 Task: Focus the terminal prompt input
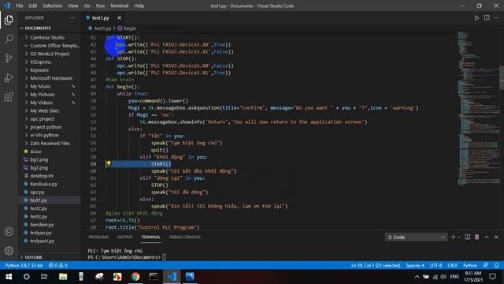pos(165,257)
